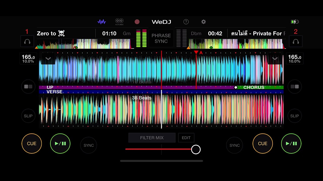Viewport: 323px width, 181px height.
Task: Click the CHORUS phrase segment
Action: pos(260,87)
